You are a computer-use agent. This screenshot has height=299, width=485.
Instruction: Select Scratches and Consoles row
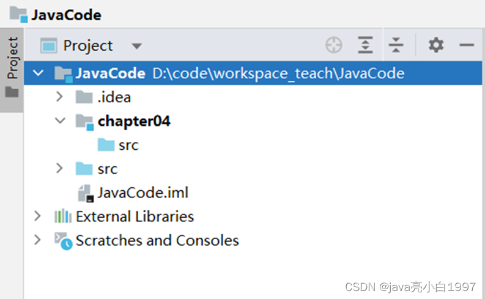coord(253,240)
